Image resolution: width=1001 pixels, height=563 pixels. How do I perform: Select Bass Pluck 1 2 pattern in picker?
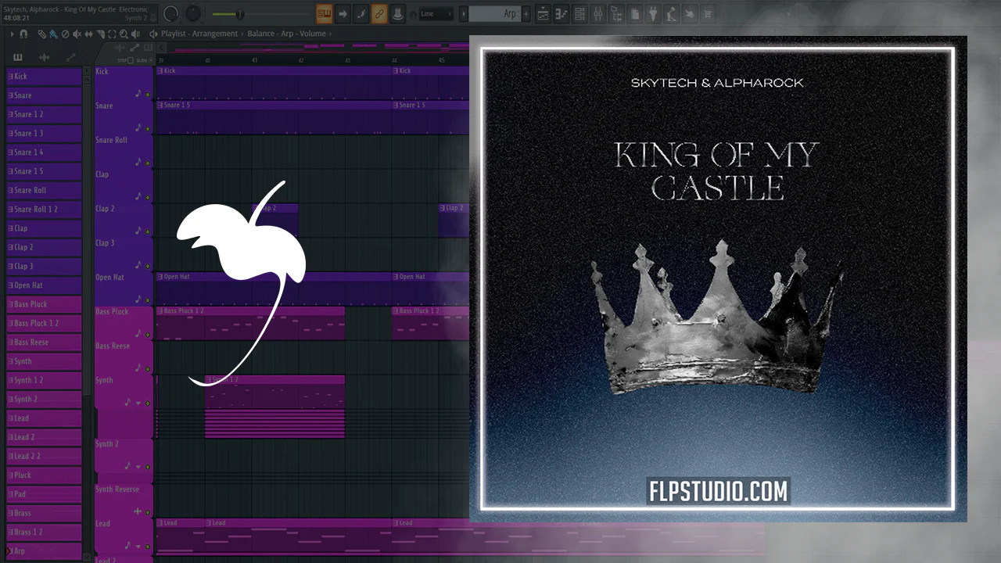44,323
